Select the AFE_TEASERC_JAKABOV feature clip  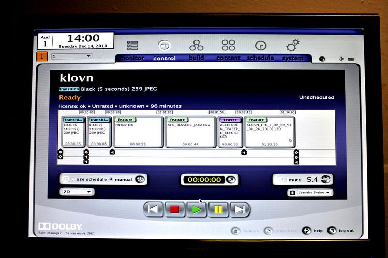(190, 132)
